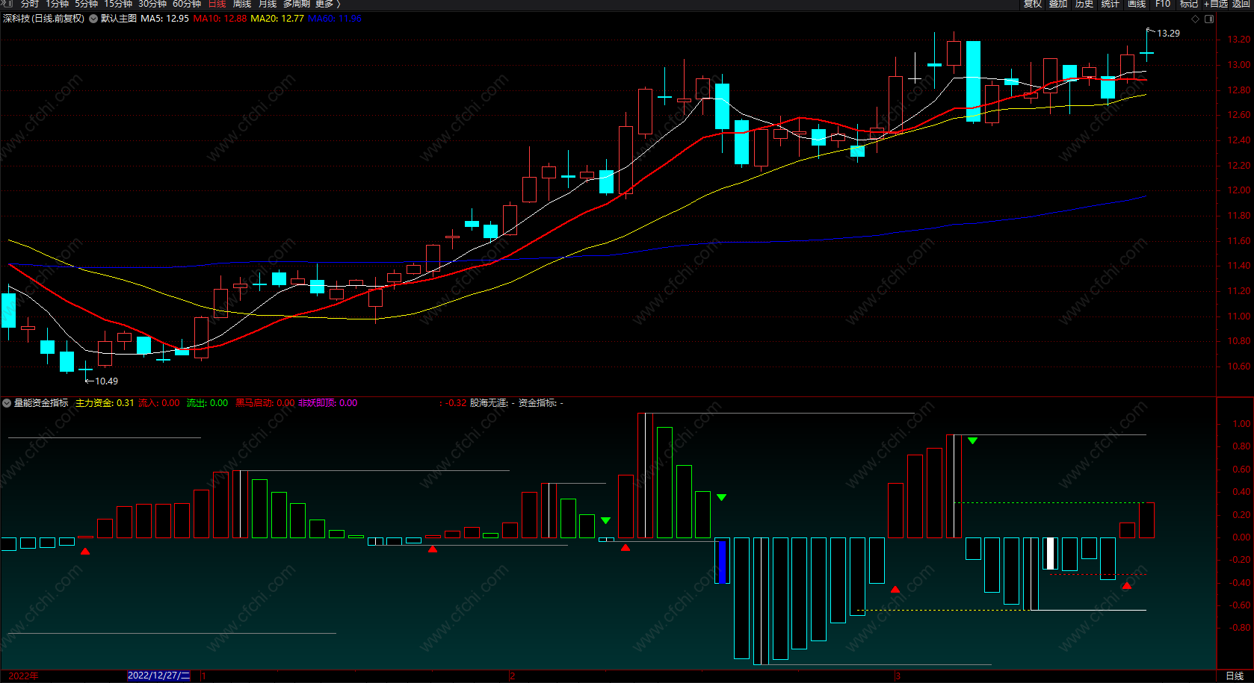1254x683 pixels.
Task: Select the 30分钟 period tab
Action: click(x=152, y=4)
